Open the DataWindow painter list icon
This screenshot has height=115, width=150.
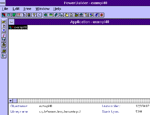click(19, 15)
